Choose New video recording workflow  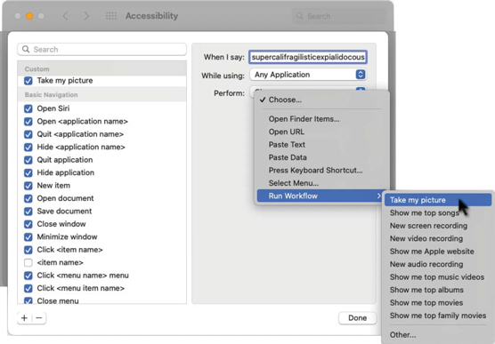click(438, 238)
